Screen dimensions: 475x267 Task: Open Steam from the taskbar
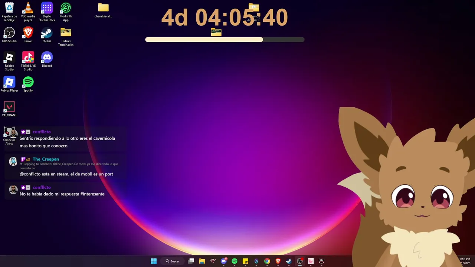289,261
